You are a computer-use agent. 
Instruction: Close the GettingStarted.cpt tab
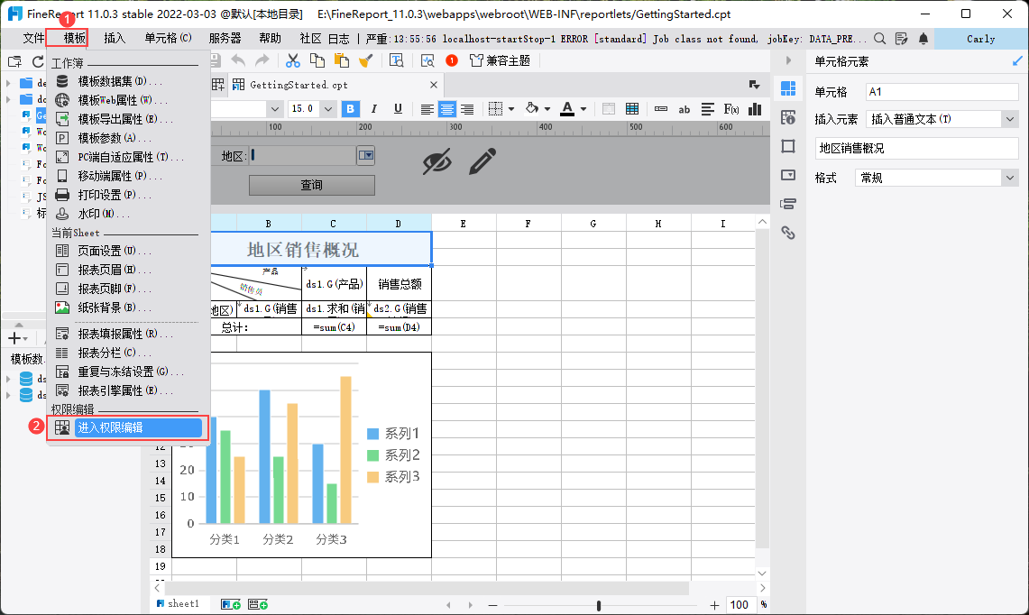(433, 85)
